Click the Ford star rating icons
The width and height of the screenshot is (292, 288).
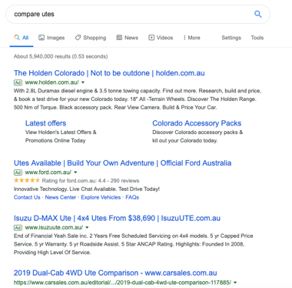pyautogui.click(x=27, y=180)
